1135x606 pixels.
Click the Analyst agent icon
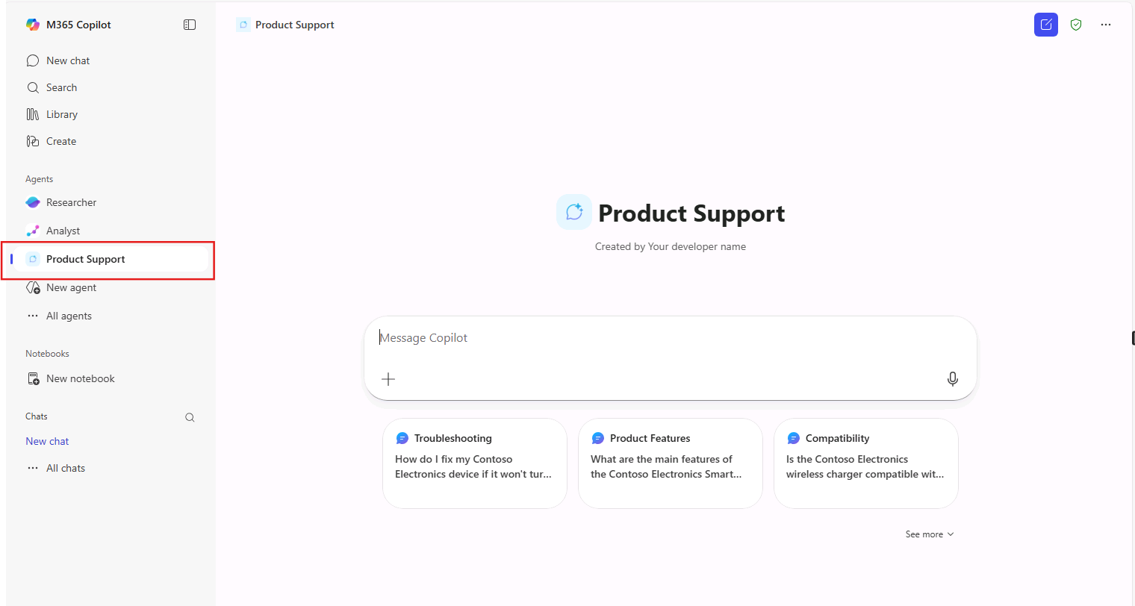pyautogui.click(x=33, y=231)
